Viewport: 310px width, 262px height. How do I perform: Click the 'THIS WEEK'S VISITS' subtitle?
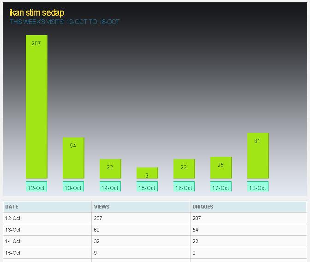click(x=65, y=22)
